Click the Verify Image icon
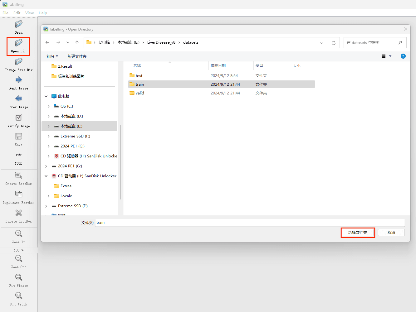416x312 pixels. click(19, 118)
